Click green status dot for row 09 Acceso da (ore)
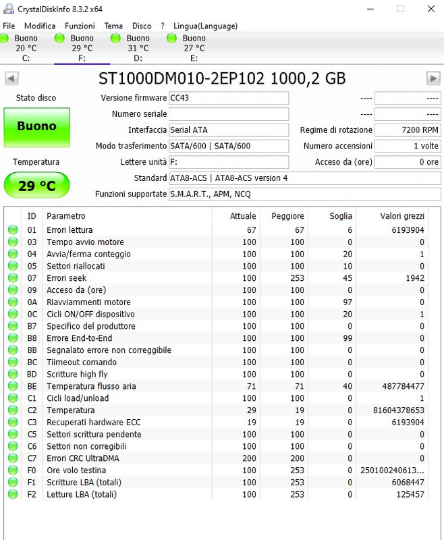 [13, 290]
